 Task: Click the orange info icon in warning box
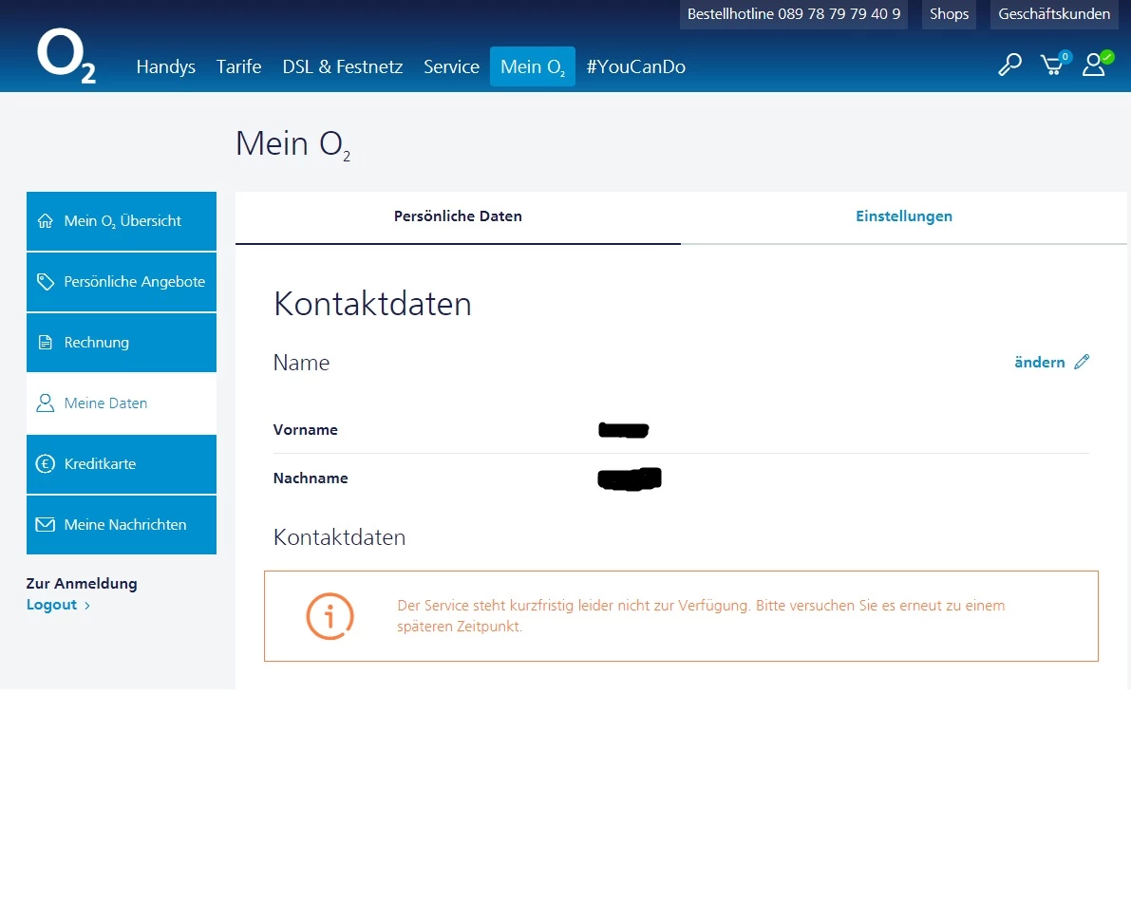coord(330,616)
